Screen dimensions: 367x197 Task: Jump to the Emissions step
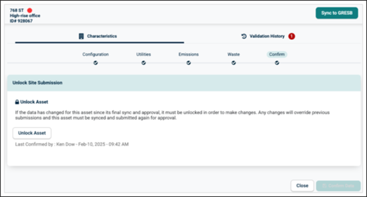tap(188, 54)
